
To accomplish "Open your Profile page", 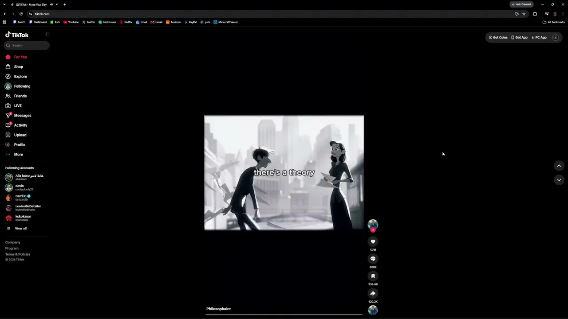I will click(x=16, y=145).
